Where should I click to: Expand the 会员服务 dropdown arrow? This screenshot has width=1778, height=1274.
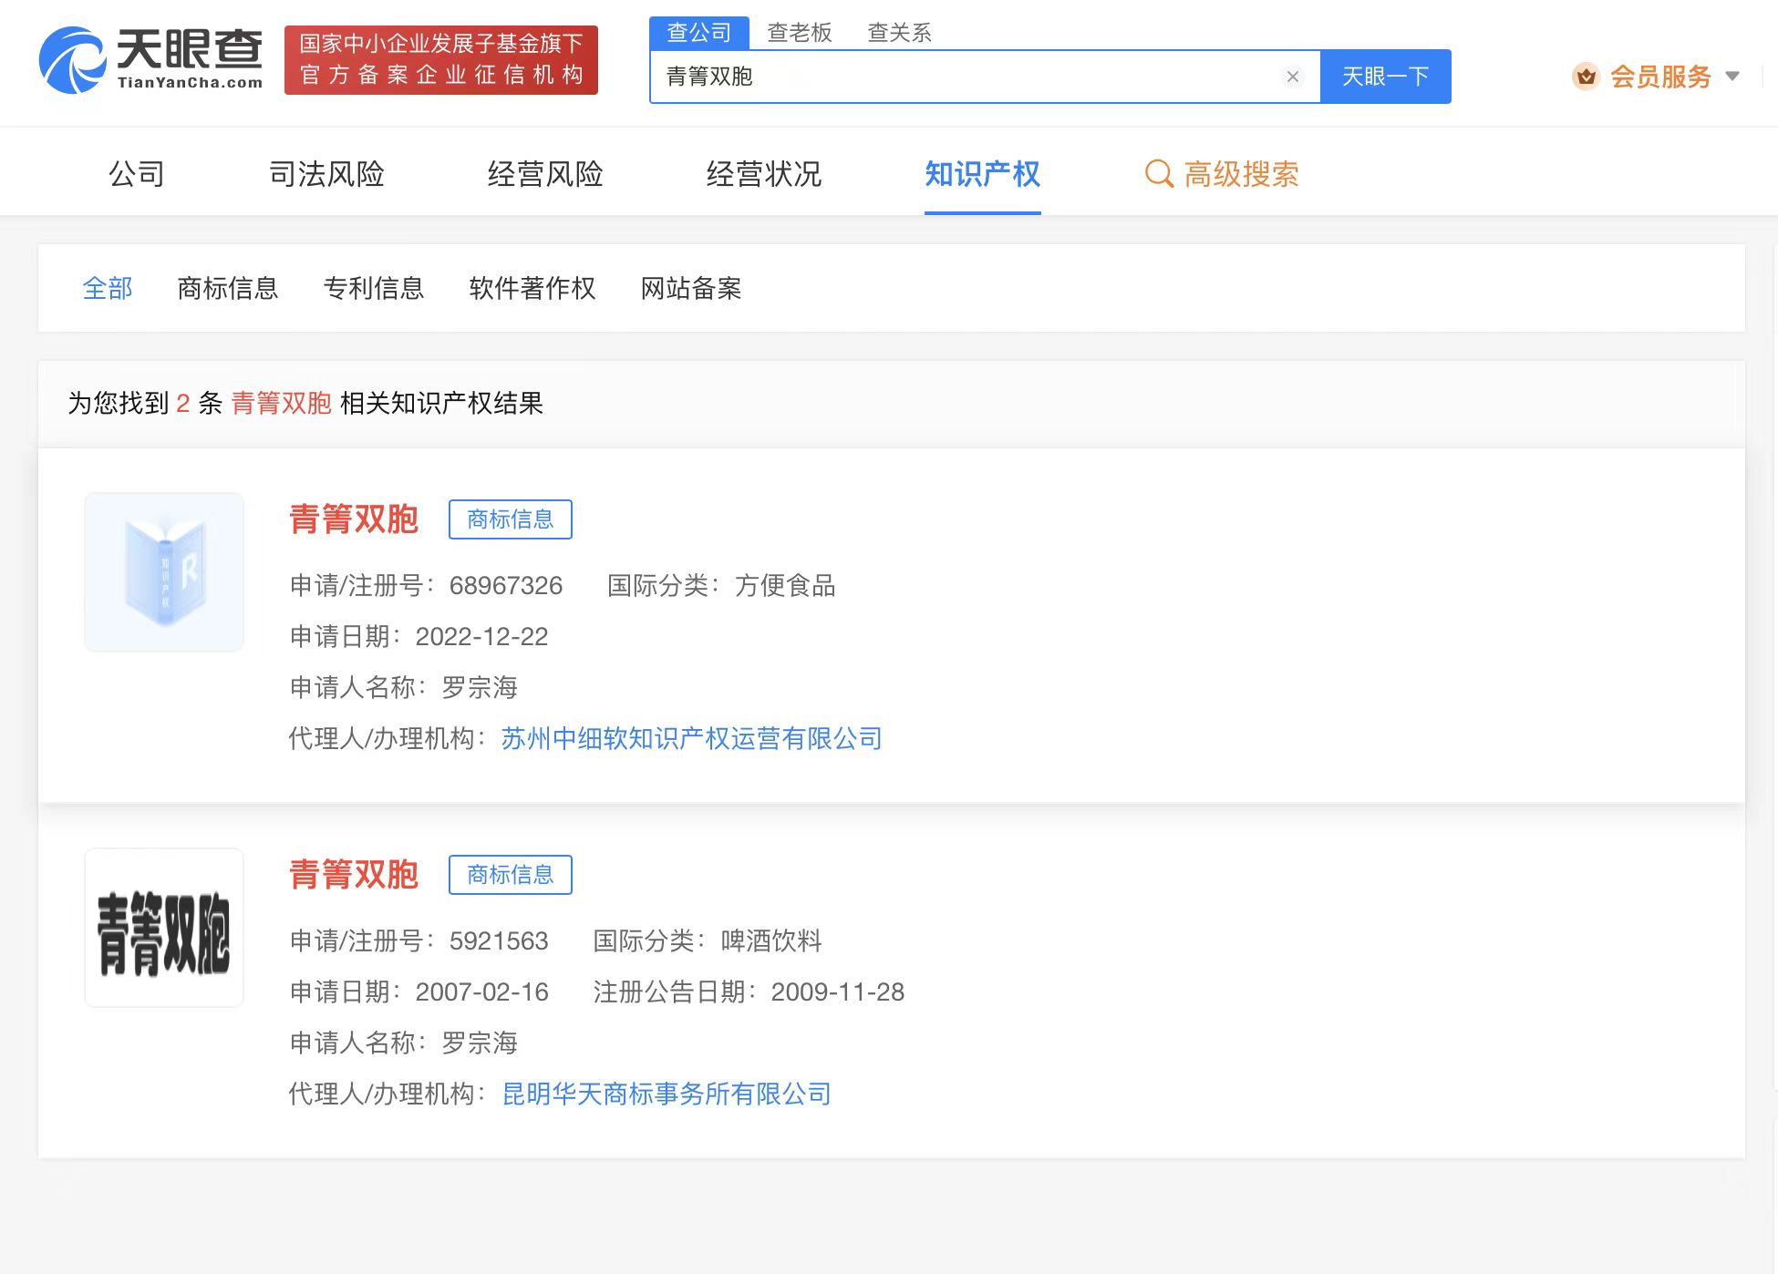coord(1732,77)
